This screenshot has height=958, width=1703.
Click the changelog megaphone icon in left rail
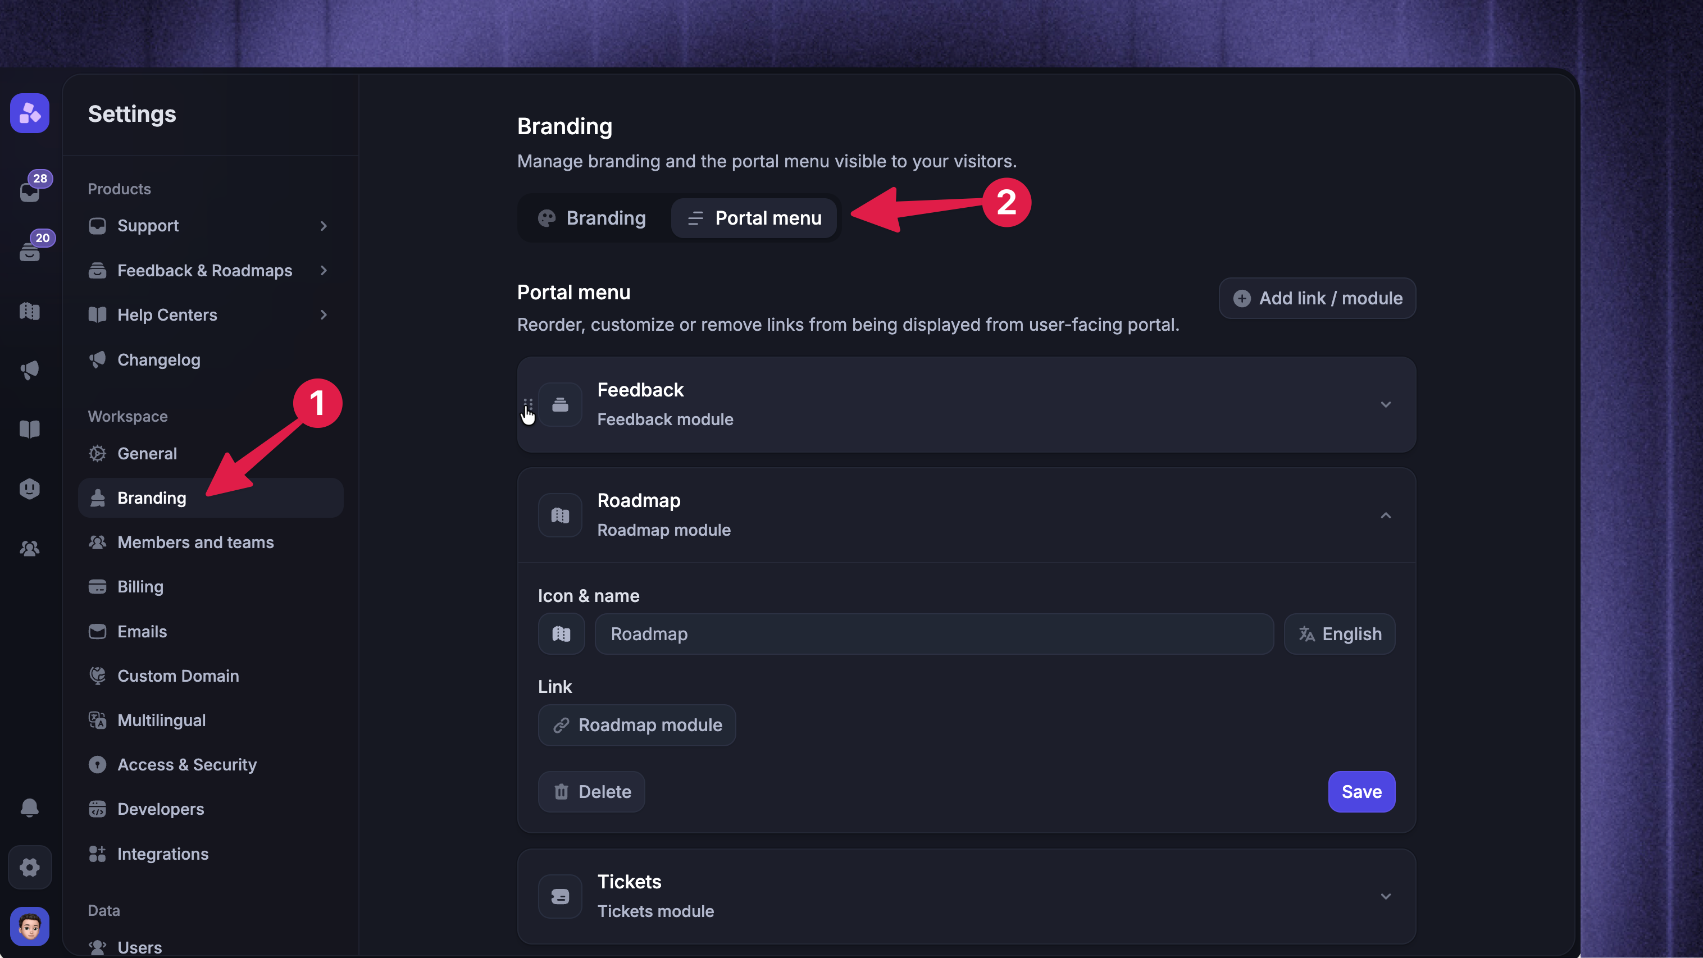(30, 370)
